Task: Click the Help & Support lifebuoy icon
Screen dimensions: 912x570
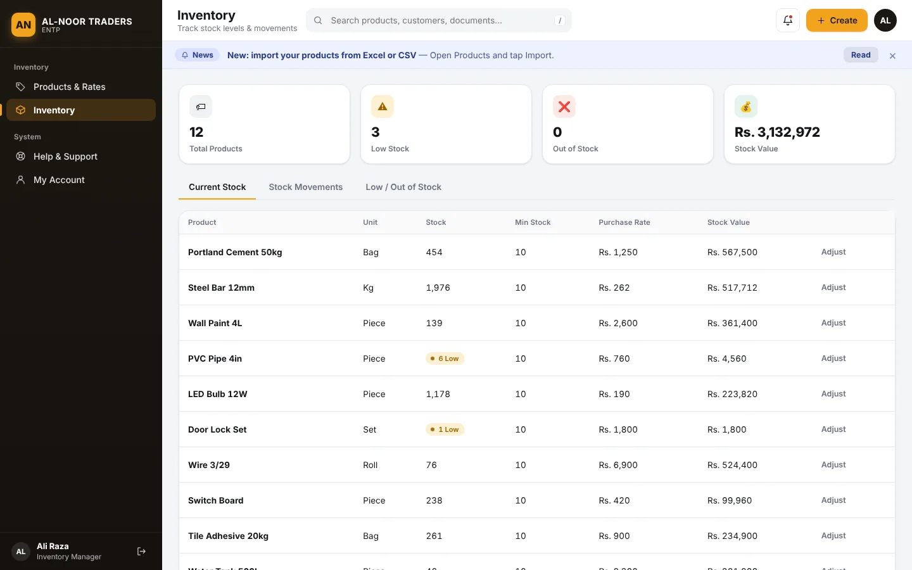Action: pyautogui.click(x=20, y=156)
